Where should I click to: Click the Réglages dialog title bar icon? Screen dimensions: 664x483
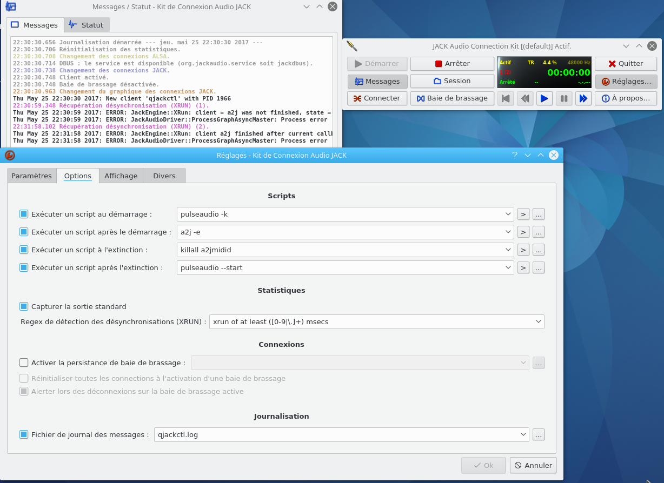[x=10, y=156]
